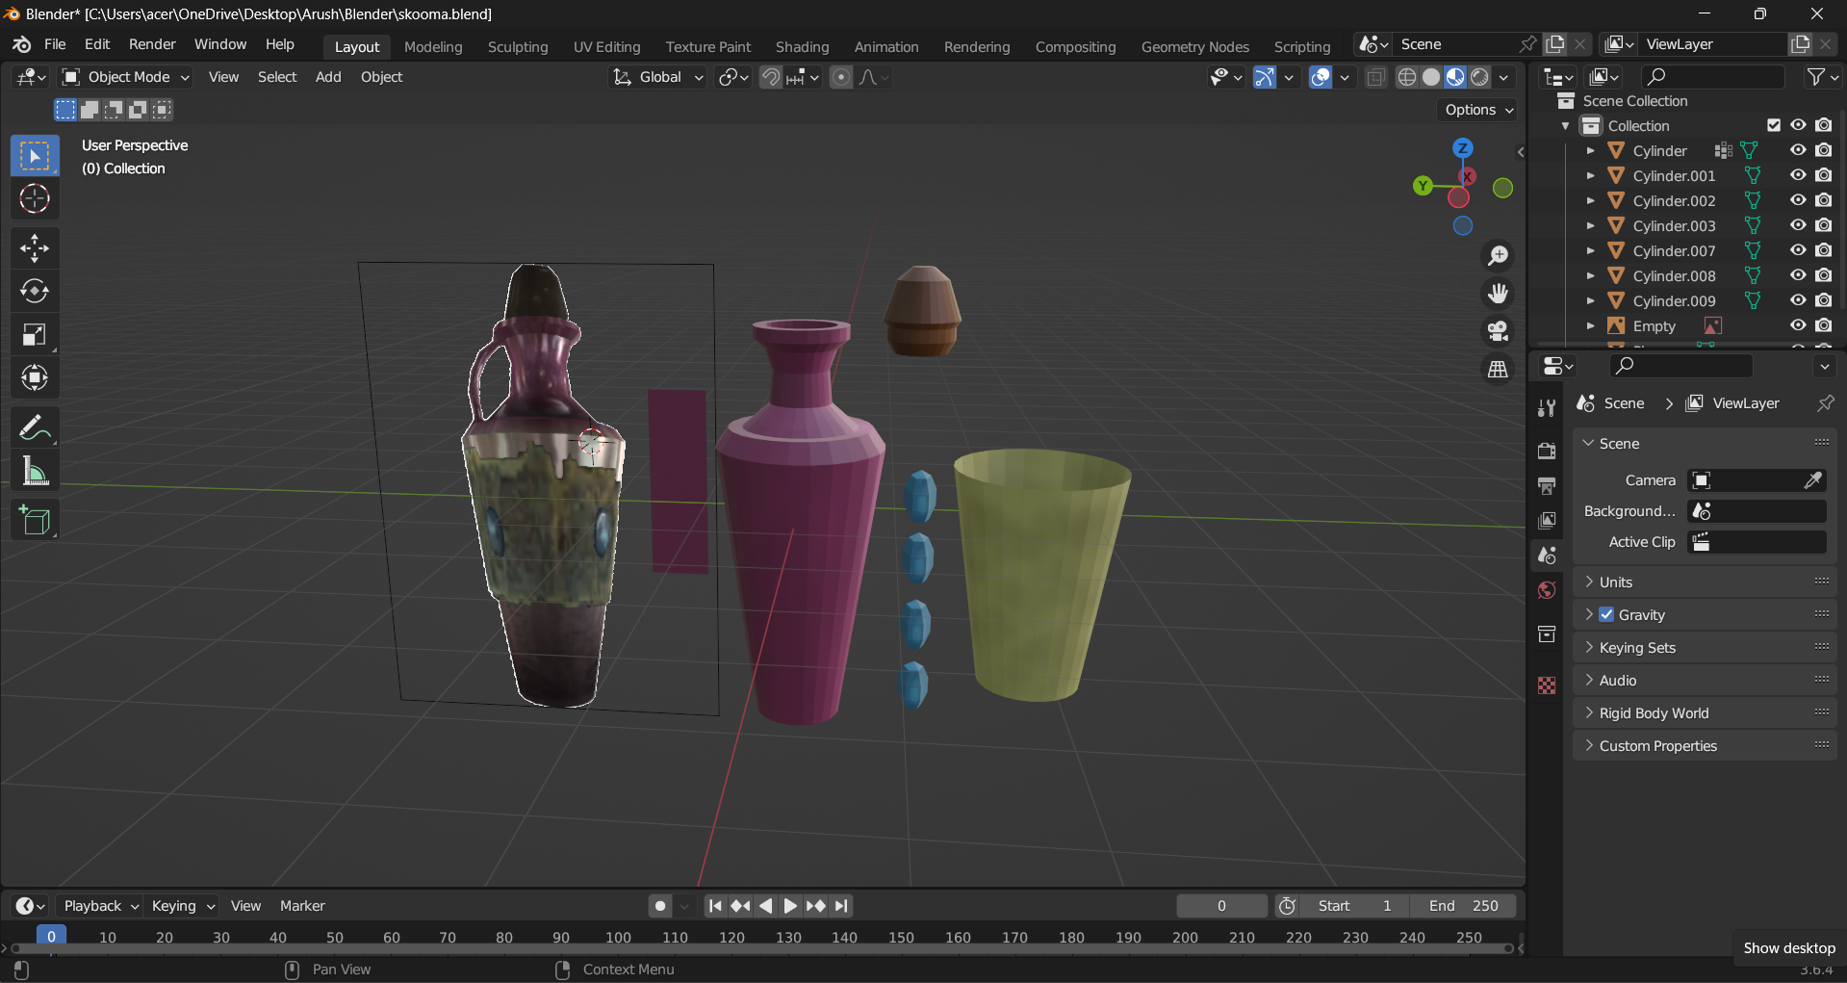Viewport: 1847px width, 983px height.
Task: Open the Texture properties tab
Action: pos(1547,685)
